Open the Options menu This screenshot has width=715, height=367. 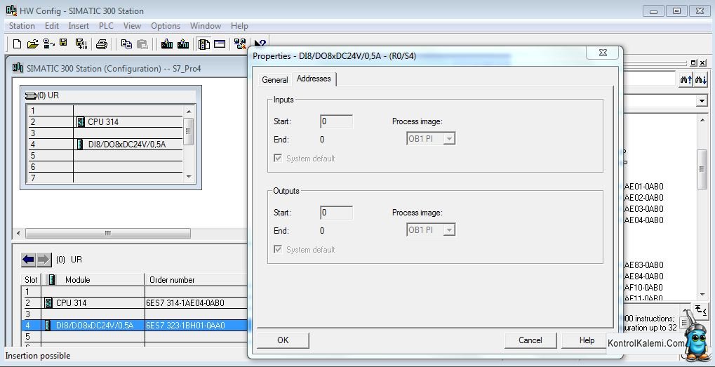[x=166, y=26]
